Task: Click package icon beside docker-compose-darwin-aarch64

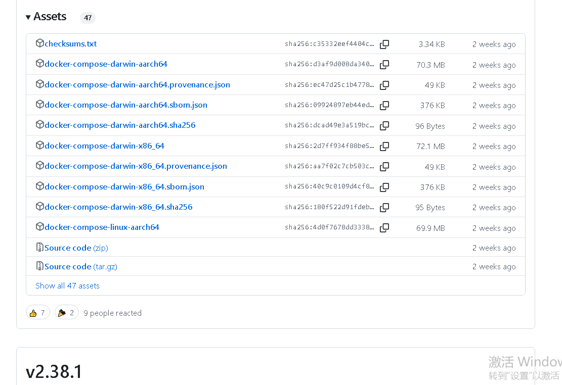Action: (x=40, y=63)
